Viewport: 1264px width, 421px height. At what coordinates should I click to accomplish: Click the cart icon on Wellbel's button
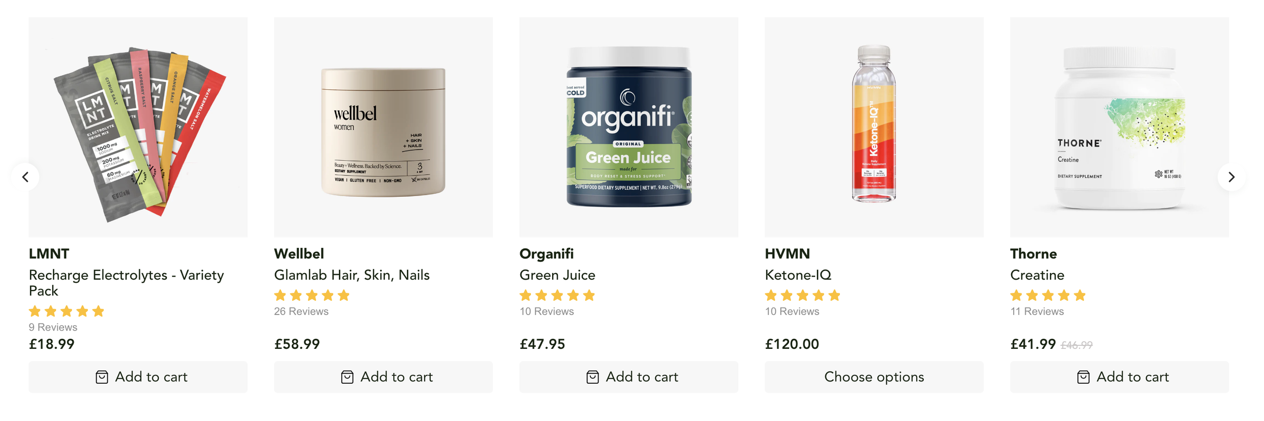coord(347,377)
